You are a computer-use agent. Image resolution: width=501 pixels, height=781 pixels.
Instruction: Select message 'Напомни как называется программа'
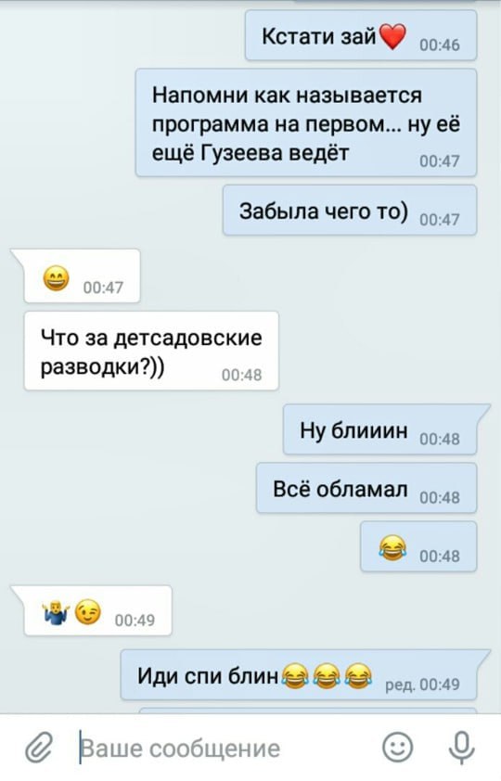tap(306, 122)
